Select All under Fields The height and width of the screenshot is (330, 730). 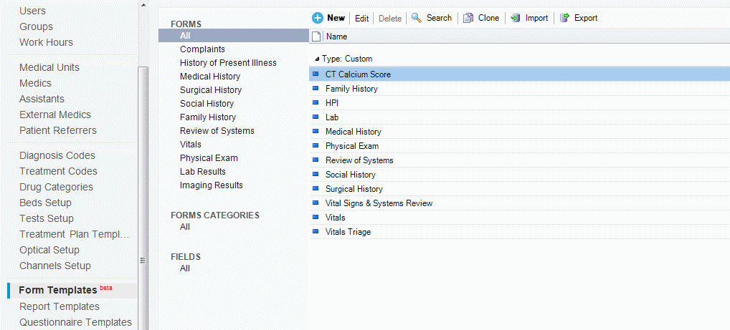coord(185,268)
